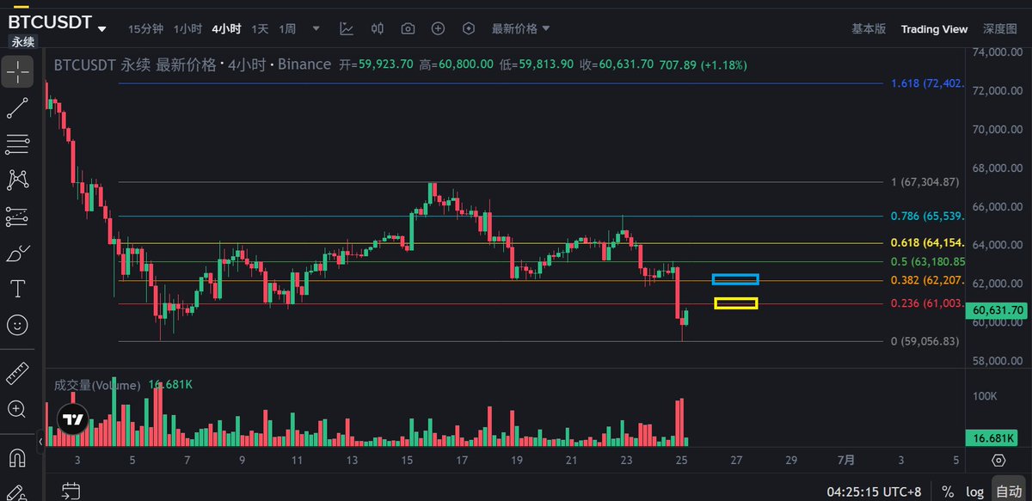The height and width of the screenshot is (501, 1032).
Task: Toggle log scale on price axis
Action: click(x=974, y=492)
